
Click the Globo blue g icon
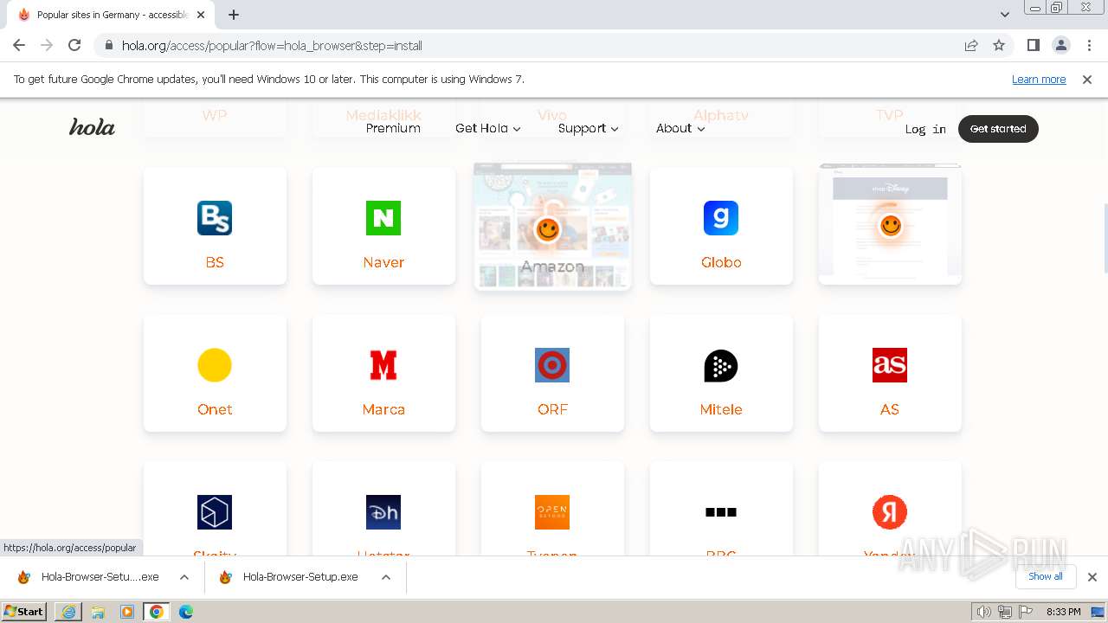tap(721, 218)
